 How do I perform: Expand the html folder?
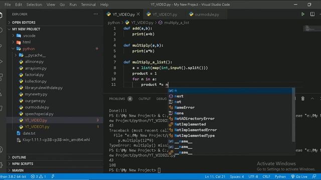tap(55, 42)
